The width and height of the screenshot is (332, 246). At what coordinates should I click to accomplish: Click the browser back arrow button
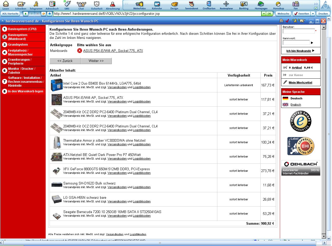[26, 13]
